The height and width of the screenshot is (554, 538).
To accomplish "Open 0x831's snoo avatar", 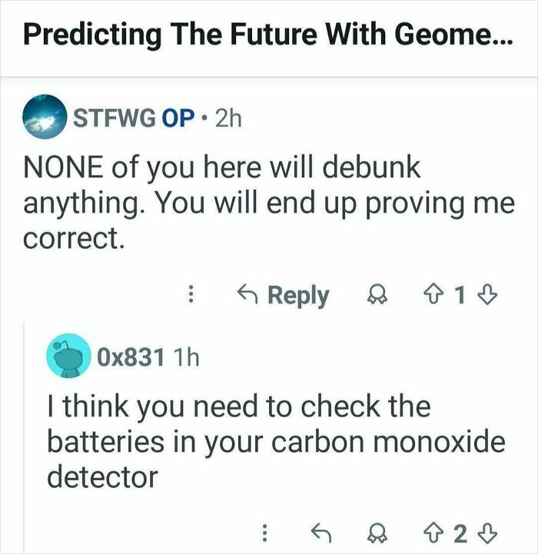I will click(68, 356).
